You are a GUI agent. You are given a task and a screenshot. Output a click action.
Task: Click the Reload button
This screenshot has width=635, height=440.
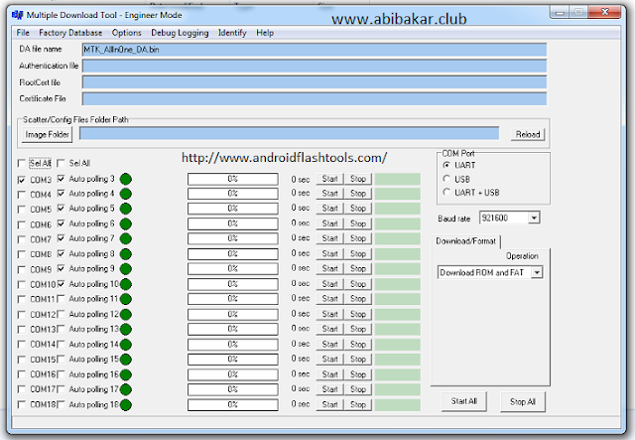[x=528, y=134]
